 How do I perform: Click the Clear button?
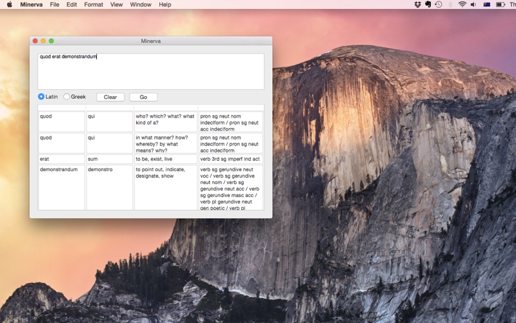pos(110,97)
